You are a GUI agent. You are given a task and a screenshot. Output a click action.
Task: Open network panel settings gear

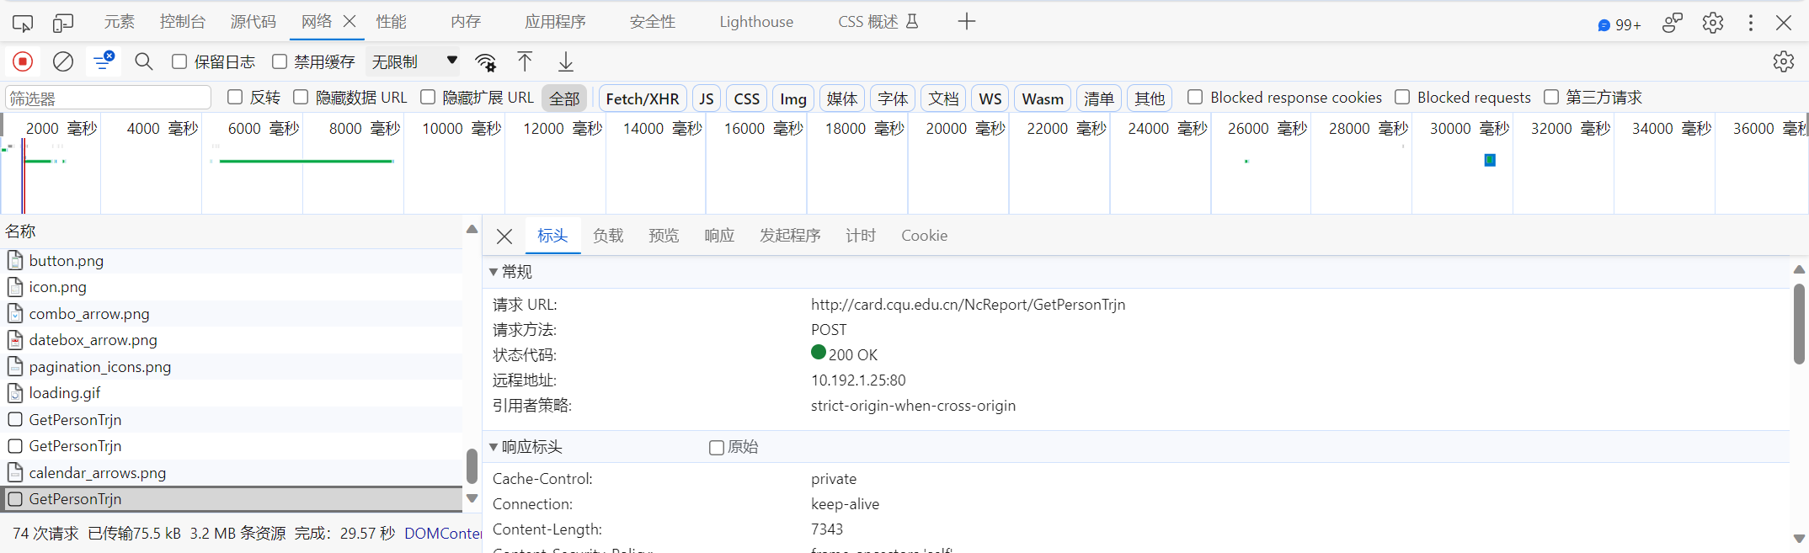[x=1783, y=61]
